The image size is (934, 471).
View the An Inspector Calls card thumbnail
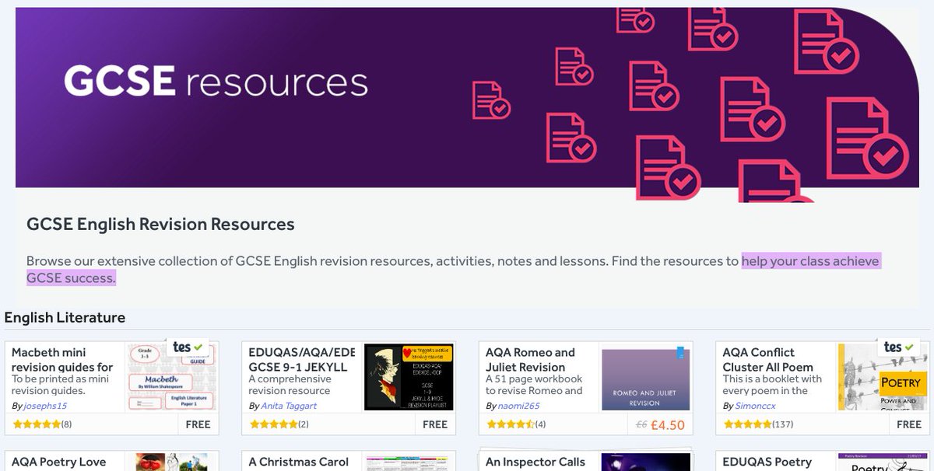pos(645,462)
